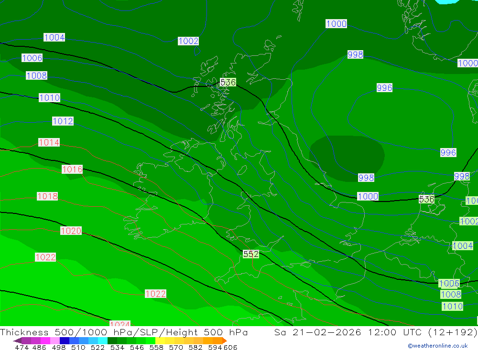Click the white-background 1006 isobar label

click(x=32, y=58)
